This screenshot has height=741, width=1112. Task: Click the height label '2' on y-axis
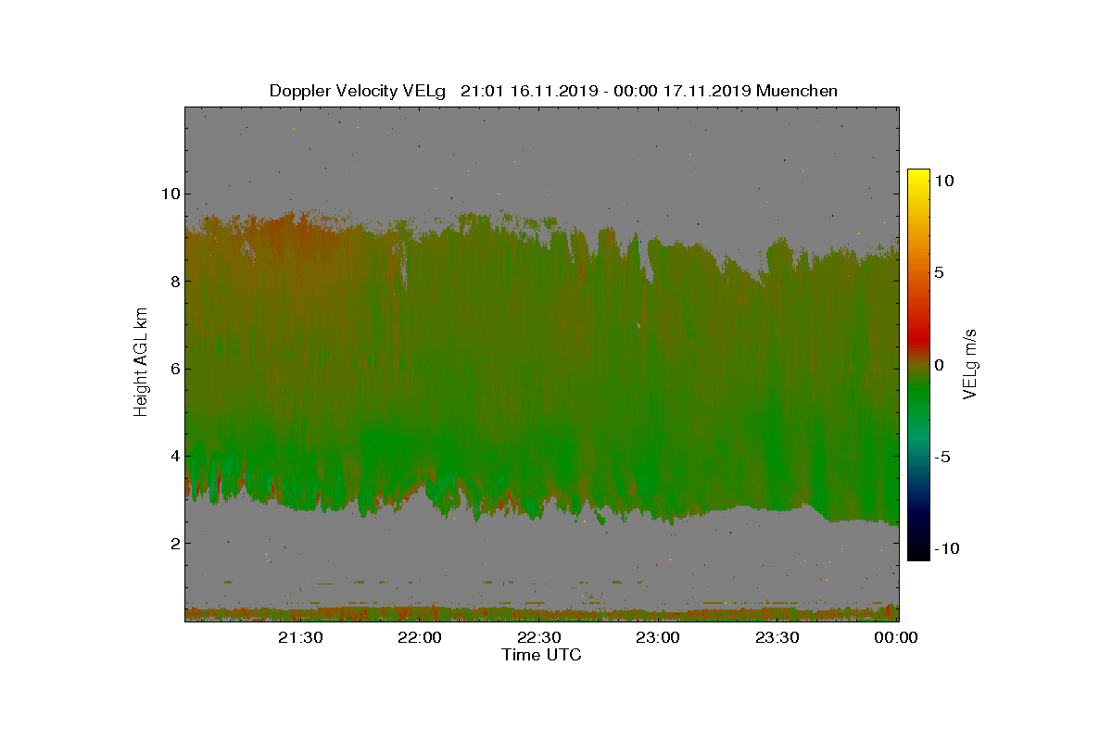[x=174, y=543]
